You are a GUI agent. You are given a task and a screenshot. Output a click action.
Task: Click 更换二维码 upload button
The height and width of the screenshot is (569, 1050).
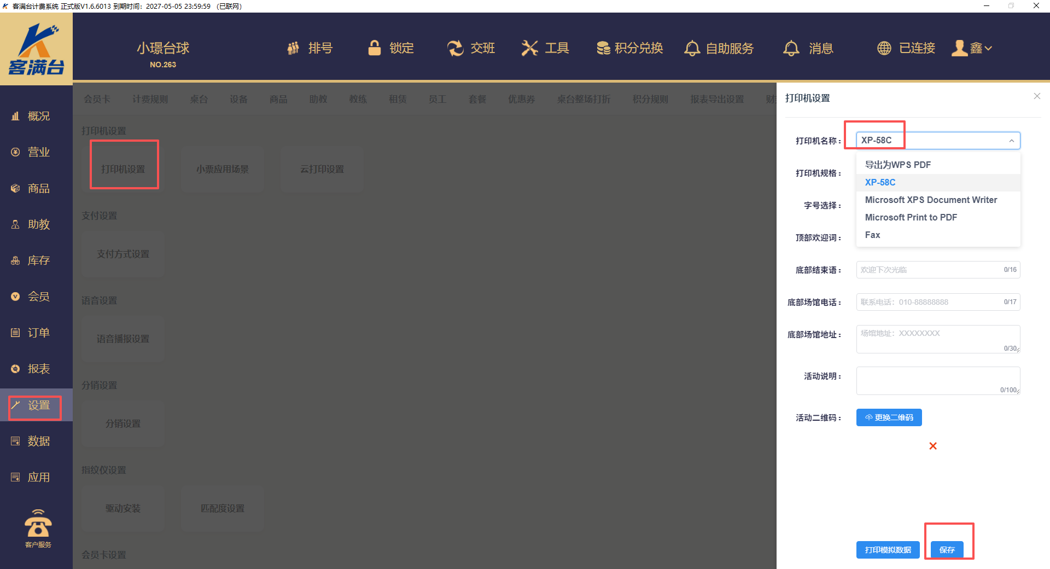tap(889, 417)
